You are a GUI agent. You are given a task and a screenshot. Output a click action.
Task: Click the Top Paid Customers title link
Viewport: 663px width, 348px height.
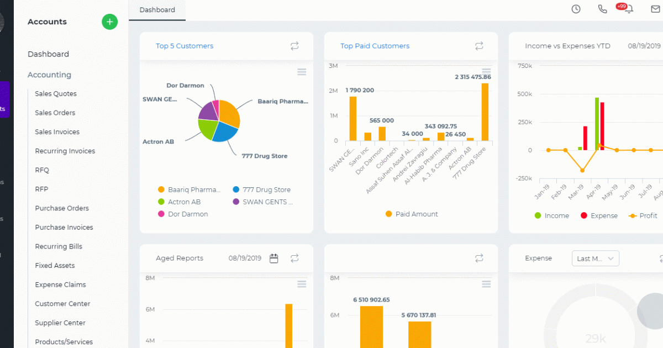click(375, 46)
